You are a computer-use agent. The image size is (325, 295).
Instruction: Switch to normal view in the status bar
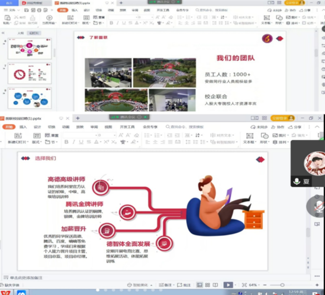[x=199, y=285]
